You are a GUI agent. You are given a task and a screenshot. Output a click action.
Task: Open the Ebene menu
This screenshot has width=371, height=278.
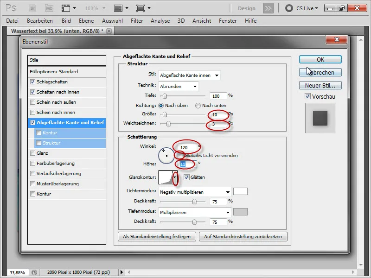pyautogui.click(x=86, y=21)
